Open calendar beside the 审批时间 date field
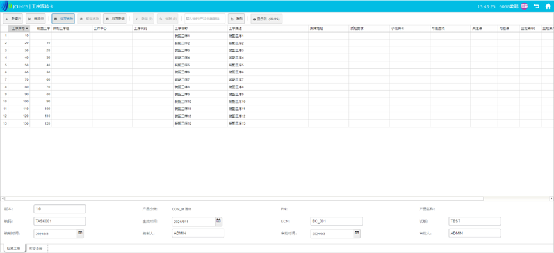Image resolution: width=554 pixels, height=253 pixels. 357,233
